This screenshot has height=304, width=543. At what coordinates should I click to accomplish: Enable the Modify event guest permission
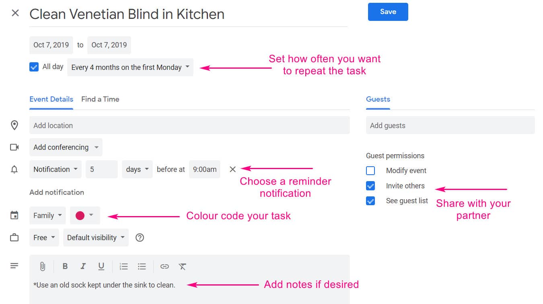[370, 171]
